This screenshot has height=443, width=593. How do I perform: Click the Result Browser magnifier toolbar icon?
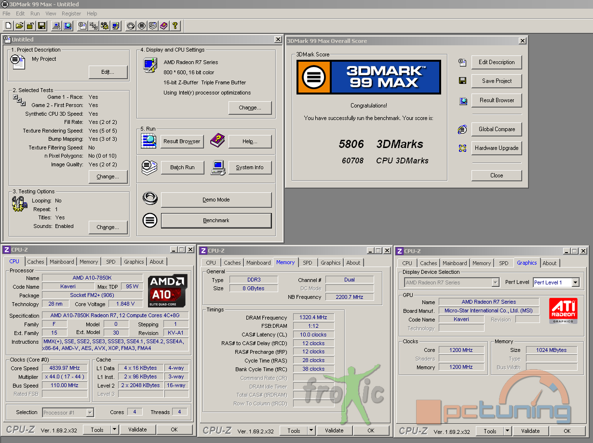tap(68, 26)
